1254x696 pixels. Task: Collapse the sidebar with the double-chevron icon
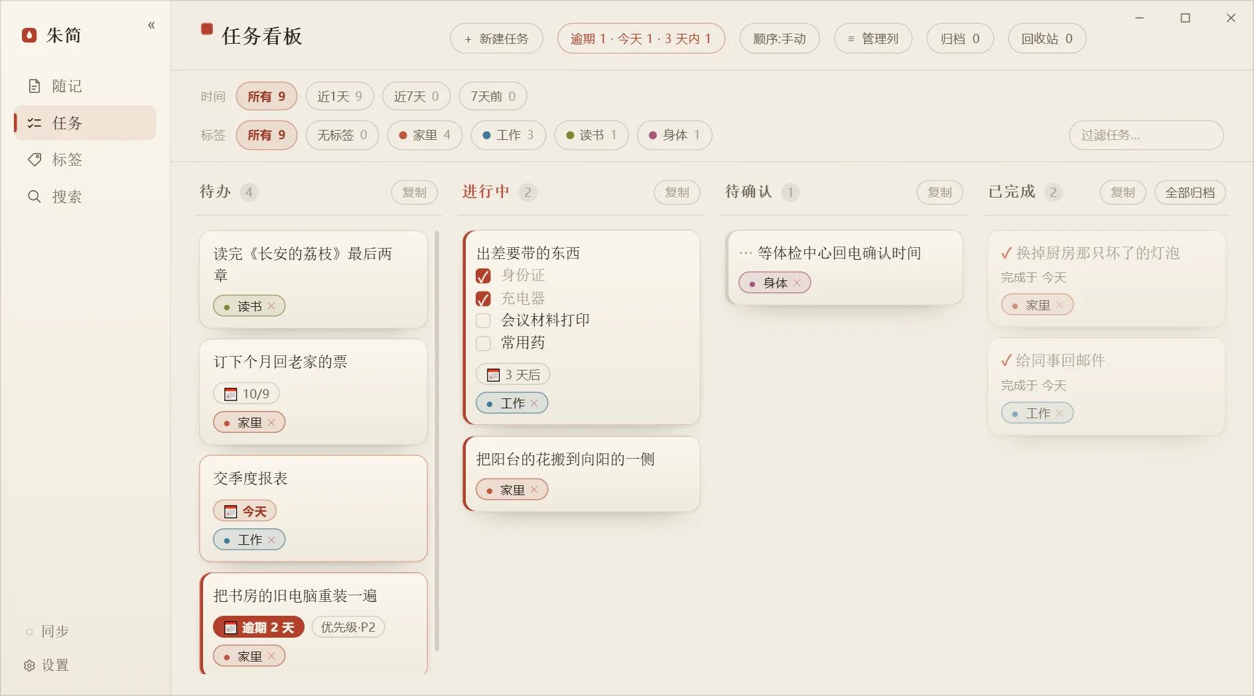pyautogui.click(x=151, y=25)
